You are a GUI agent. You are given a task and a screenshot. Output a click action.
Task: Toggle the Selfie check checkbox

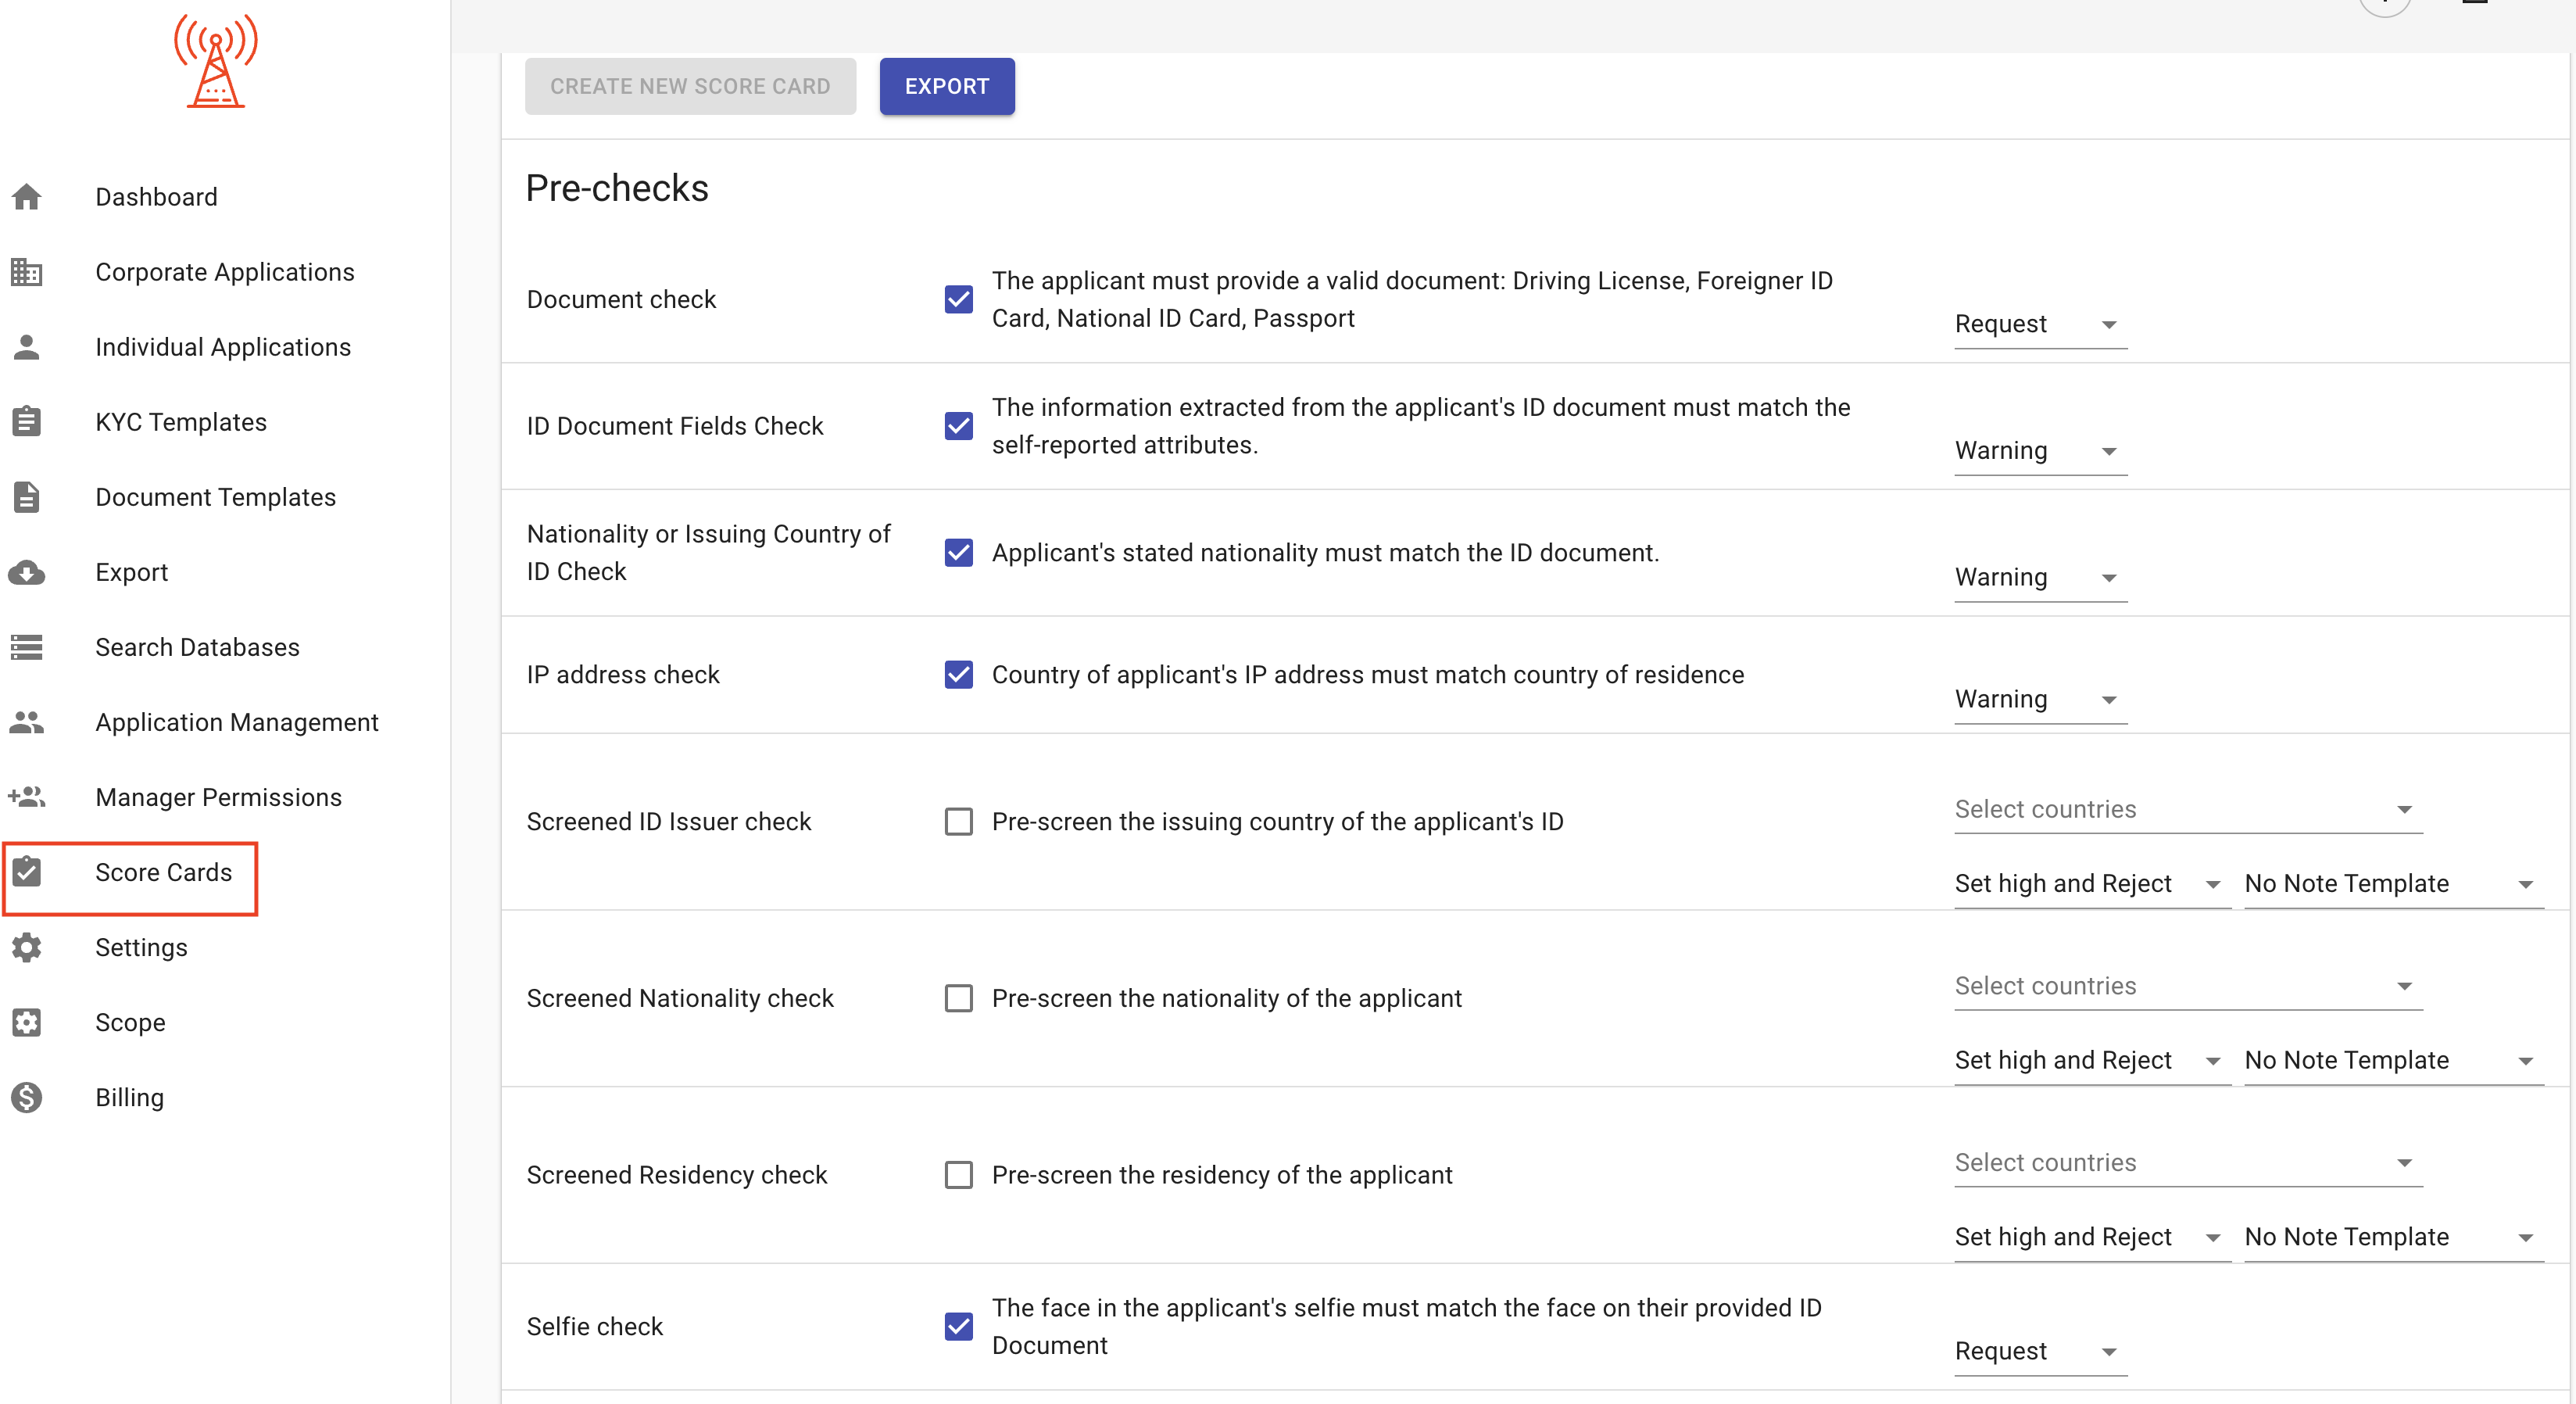click(958, 1326)
